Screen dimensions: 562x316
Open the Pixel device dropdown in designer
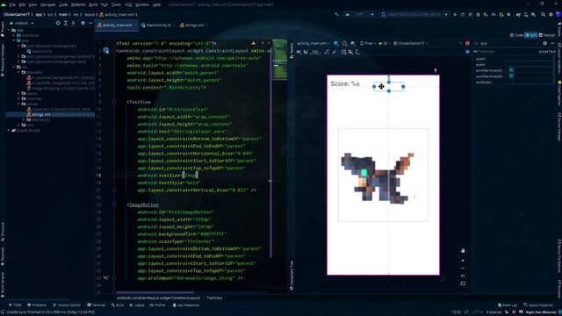tap(368, 43)
